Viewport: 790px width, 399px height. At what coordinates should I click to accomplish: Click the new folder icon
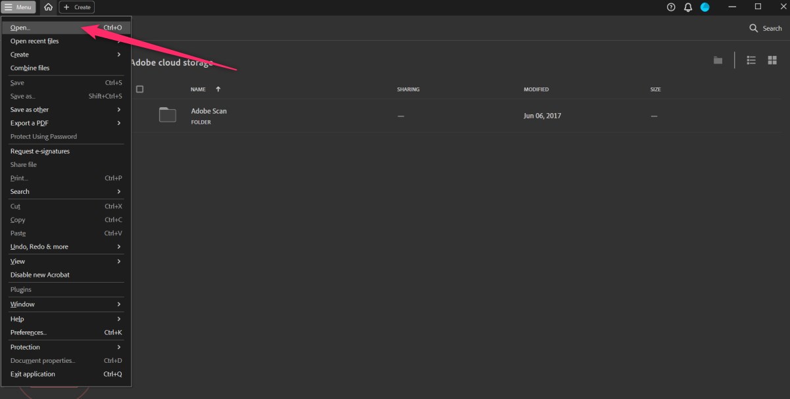point(718,60)
